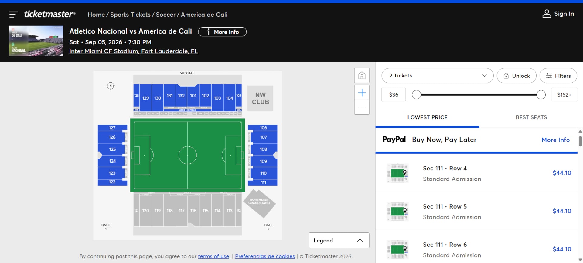The height and width of the screenshot is (263, 583).
Task: Select section 108 on the seat map
Action: 263,149
